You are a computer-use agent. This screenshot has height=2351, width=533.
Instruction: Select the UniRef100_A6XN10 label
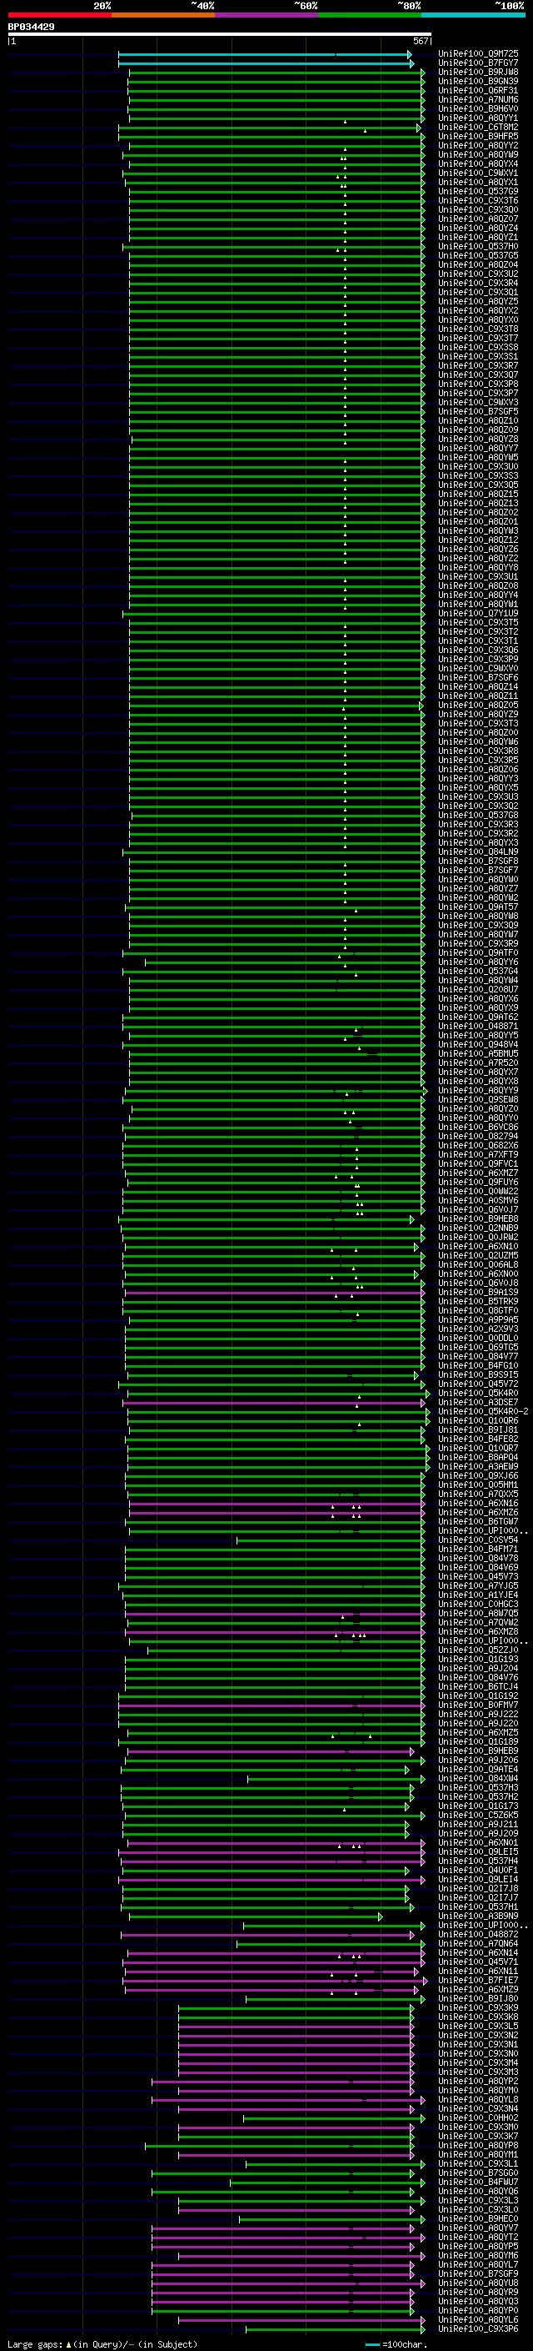click(477, 1246)
